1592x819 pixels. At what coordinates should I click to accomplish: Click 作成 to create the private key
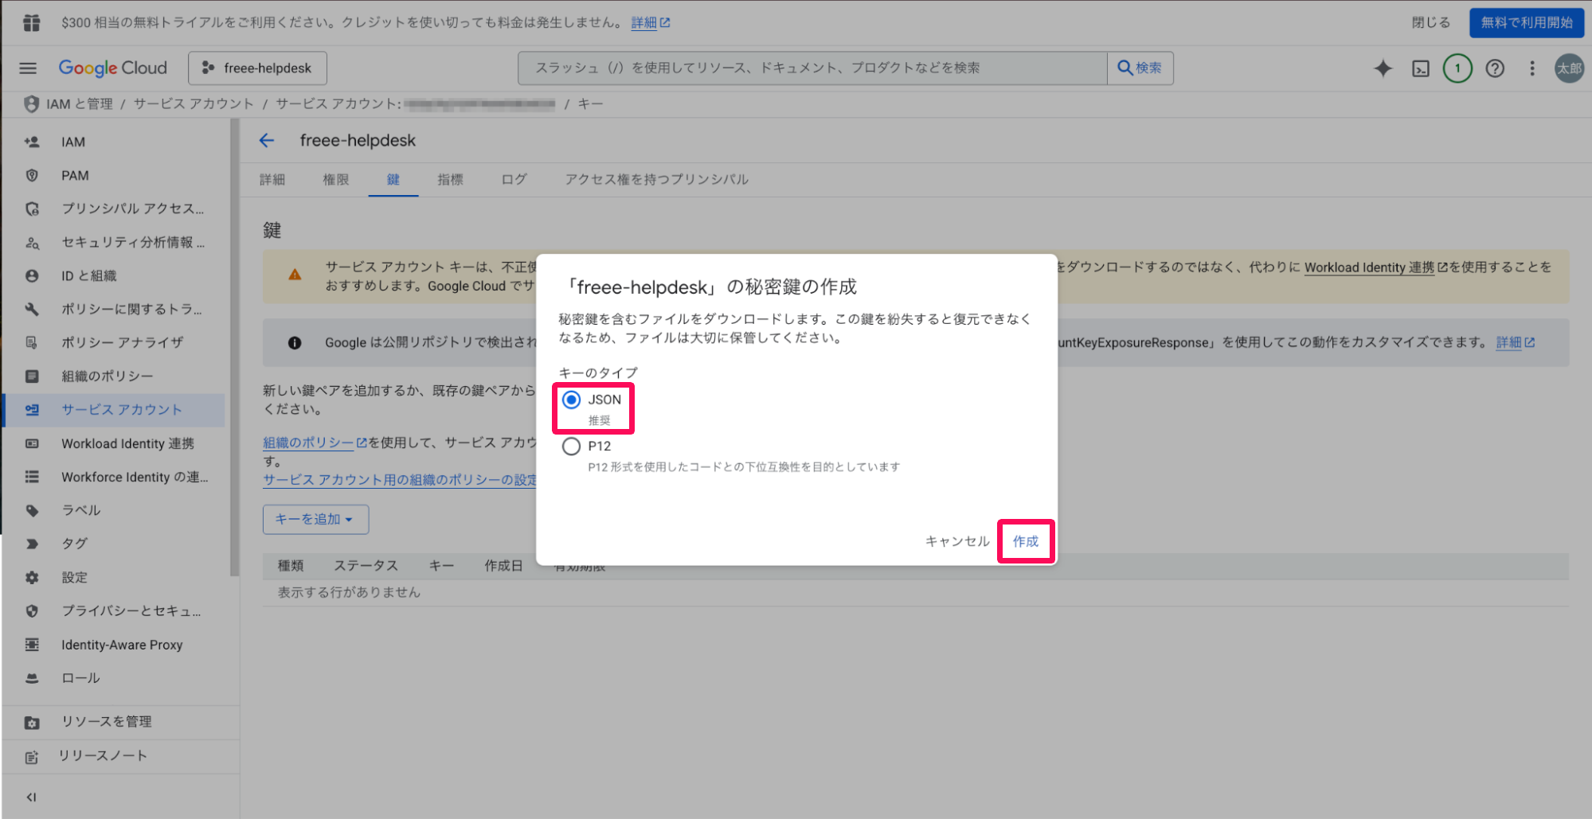pyautogui.click(x=1026, y=541)
